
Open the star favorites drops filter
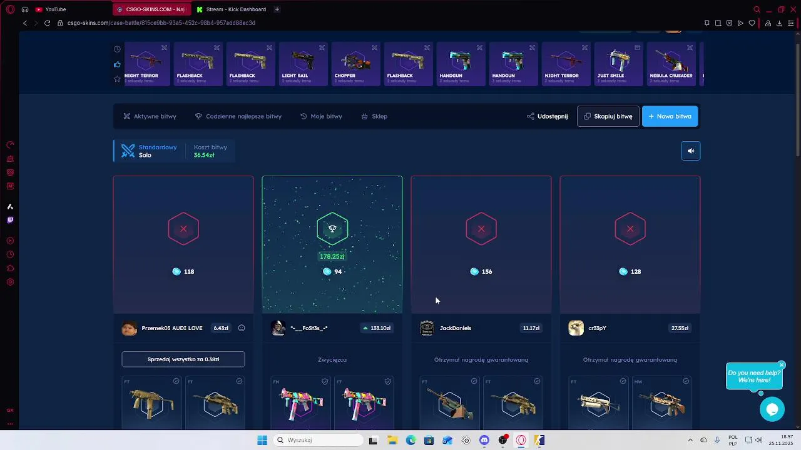pyautogui.click(x=117, y=79)
